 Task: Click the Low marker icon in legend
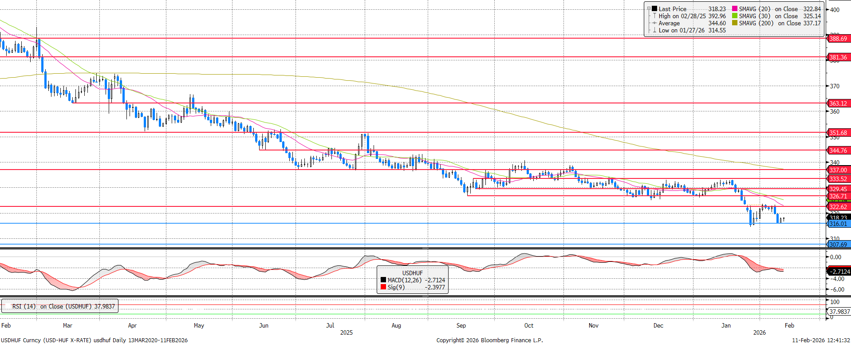(x=654, y=30)
